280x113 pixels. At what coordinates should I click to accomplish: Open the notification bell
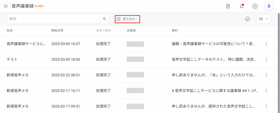[242, 6]
